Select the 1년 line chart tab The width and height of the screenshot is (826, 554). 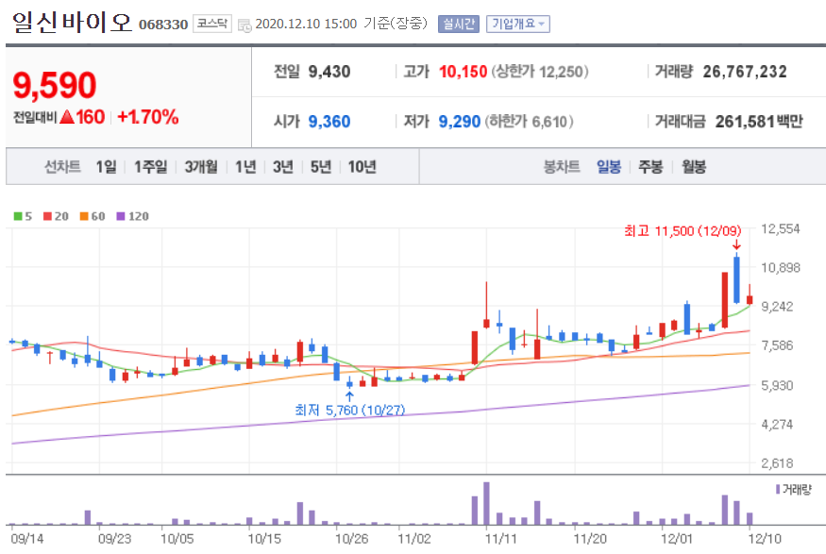(245, 167)
